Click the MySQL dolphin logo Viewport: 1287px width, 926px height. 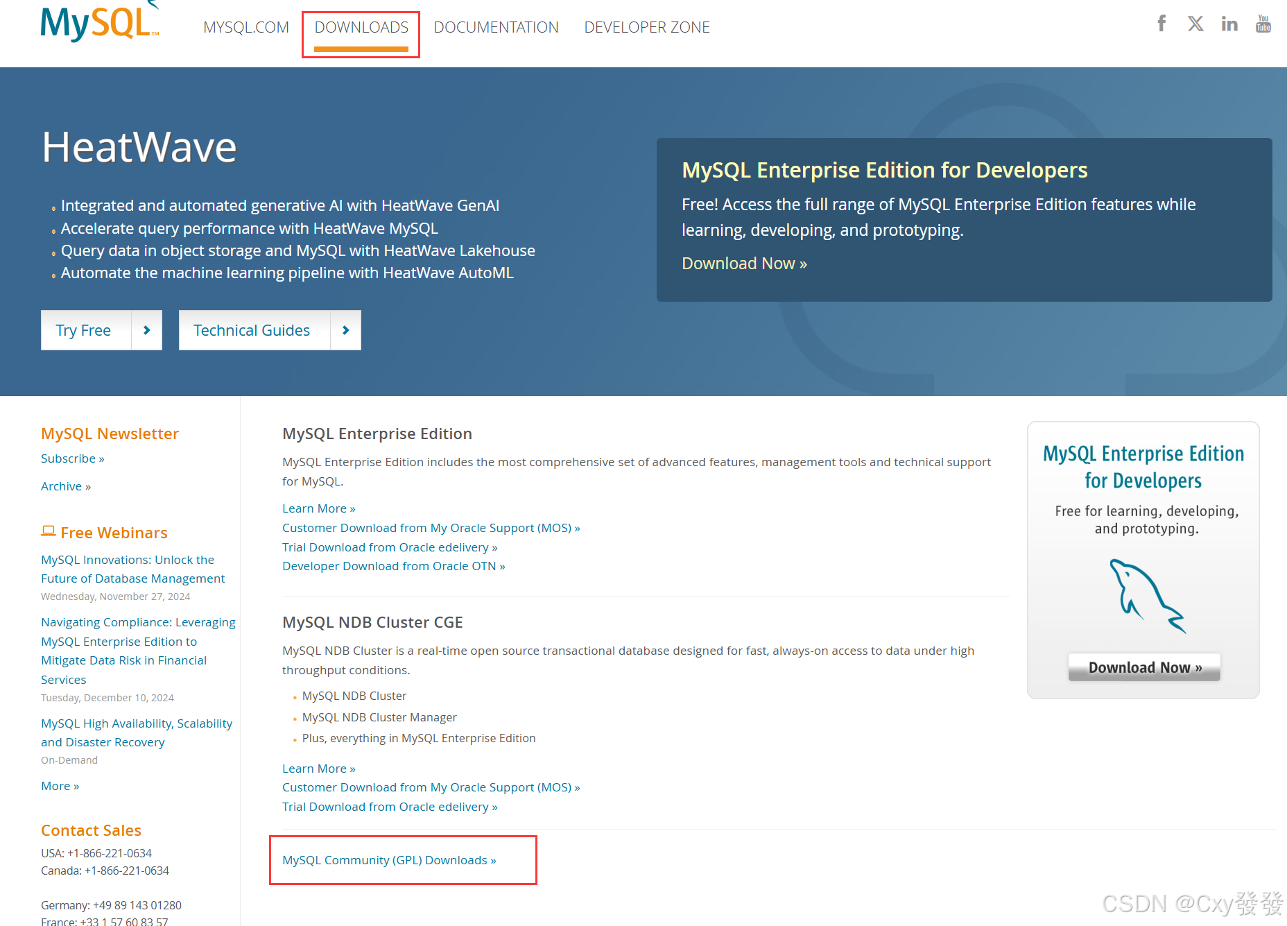coord(101,21)
